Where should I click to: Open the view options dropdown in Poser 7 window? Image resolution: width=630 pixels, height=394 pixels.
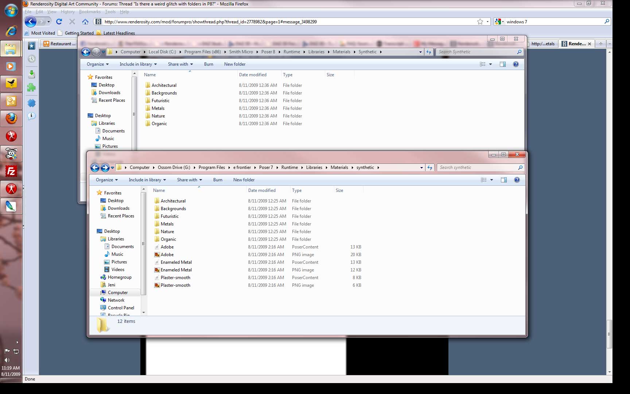tap(491, 180)
